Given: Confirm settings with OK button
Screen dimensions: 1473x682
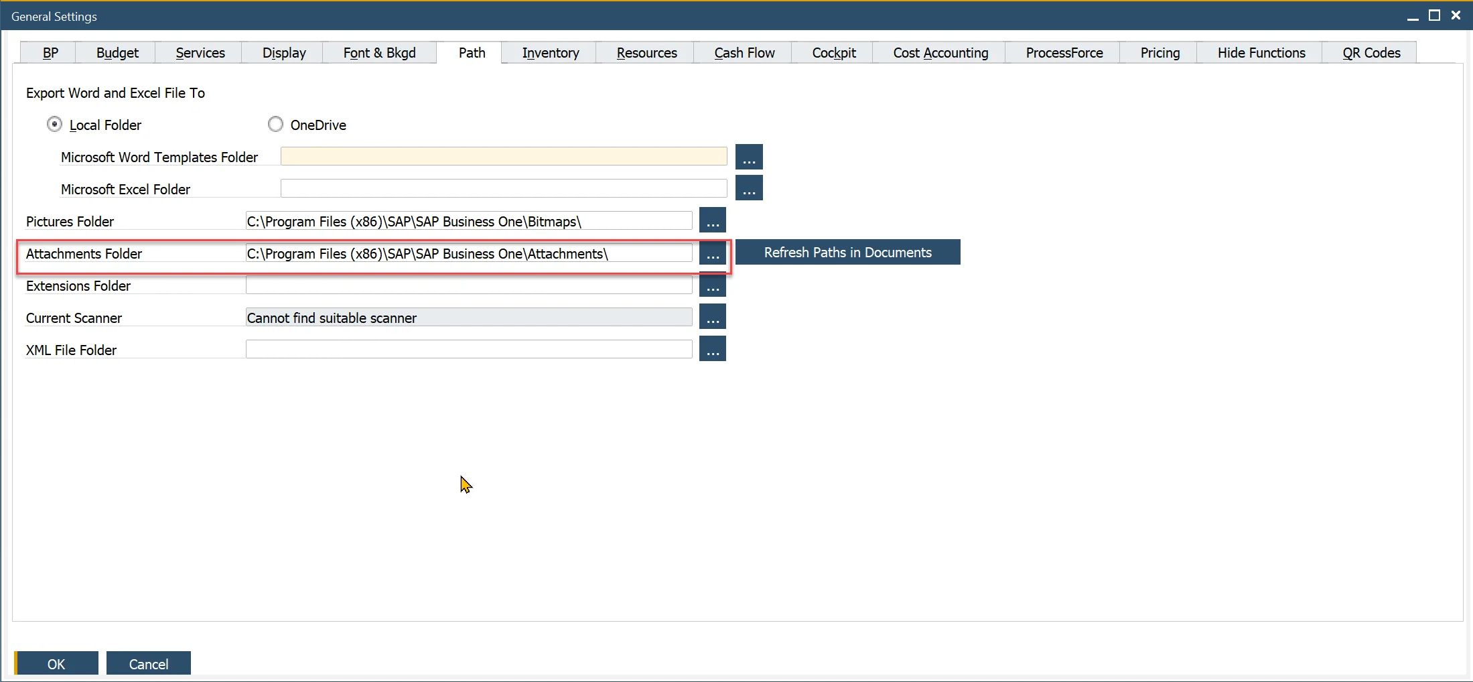Looking at the screenshot, I should coord(56,664).
